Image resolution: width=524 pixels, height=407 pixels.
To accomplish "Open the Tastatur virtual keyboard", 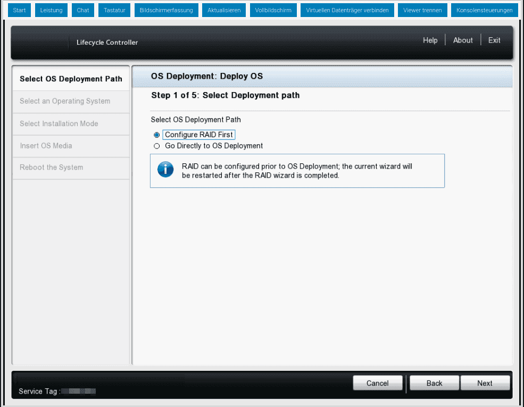I will click(114, 10).
